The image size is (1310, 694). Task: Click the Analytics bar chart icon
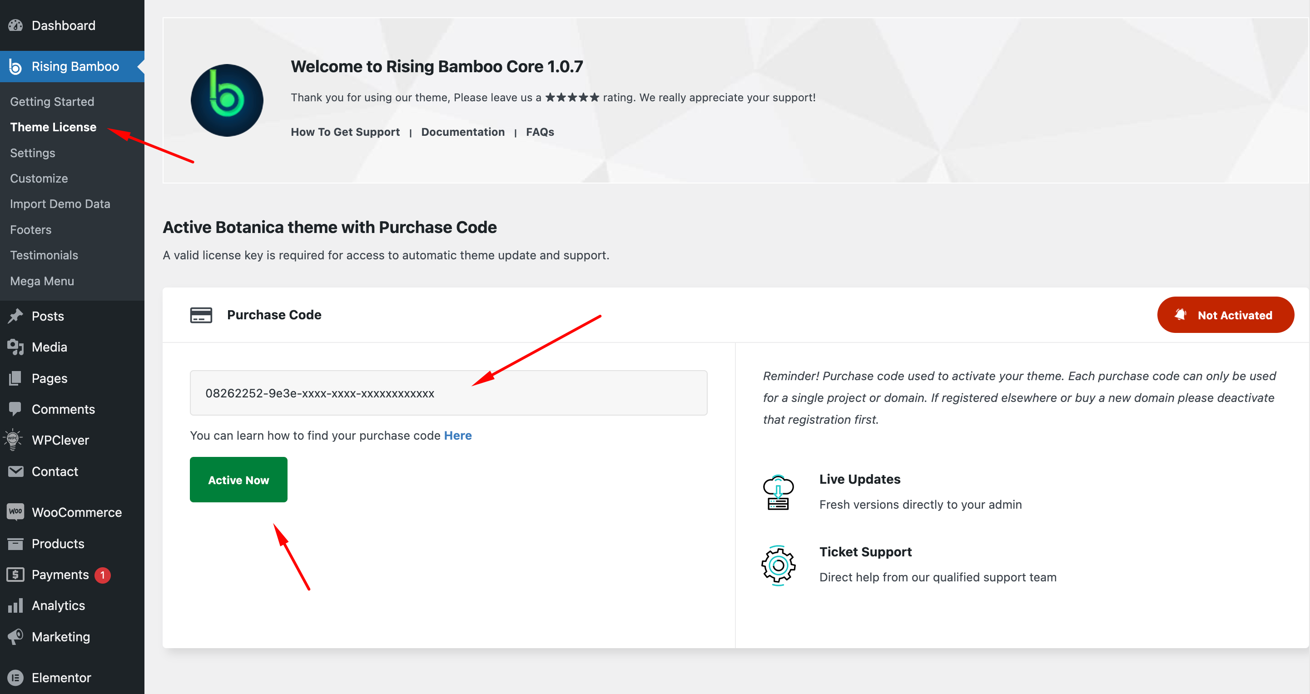[15, 605]
